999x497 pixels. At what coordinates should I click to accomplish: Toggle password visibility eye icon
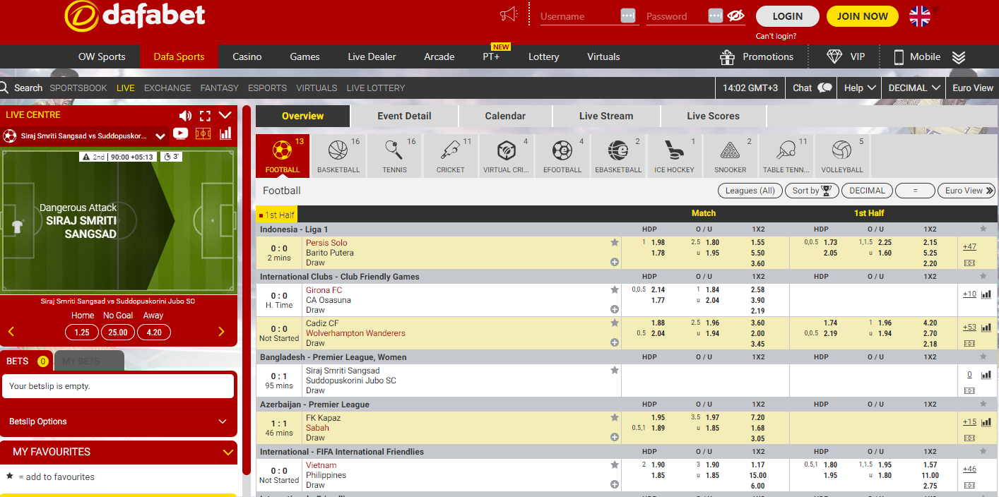point(735,16)
